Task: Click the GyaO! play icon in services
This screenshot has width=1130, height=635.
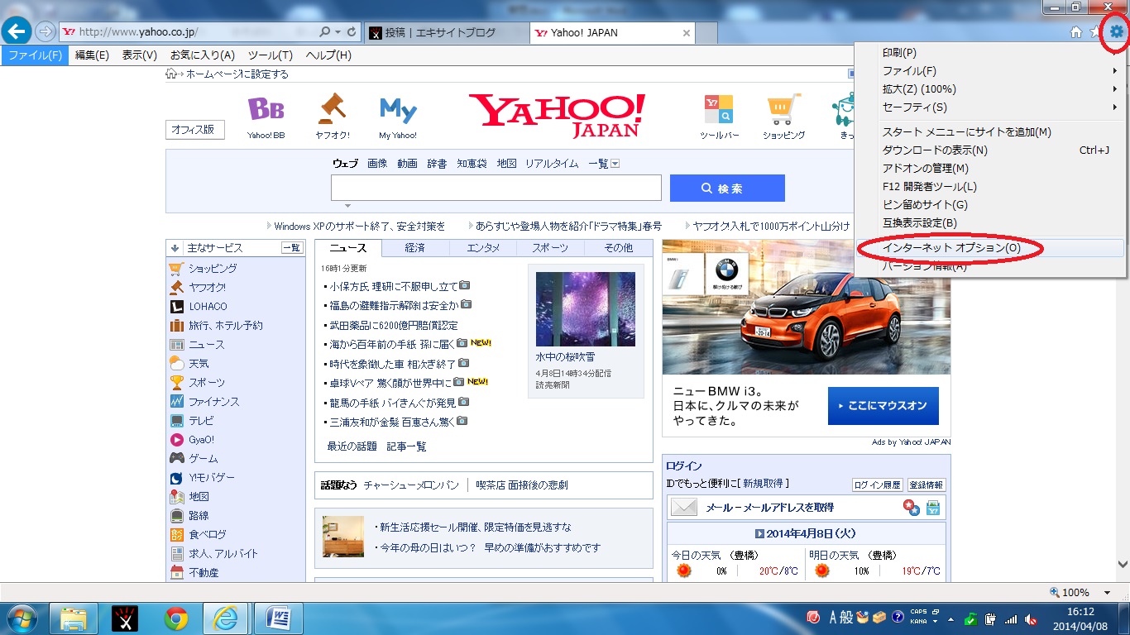Action: point(176,440)
